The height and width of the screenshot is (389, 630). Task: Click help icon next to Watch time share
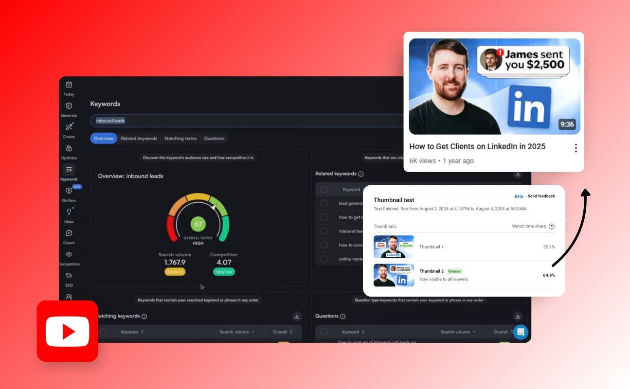(x=552, y=227)
